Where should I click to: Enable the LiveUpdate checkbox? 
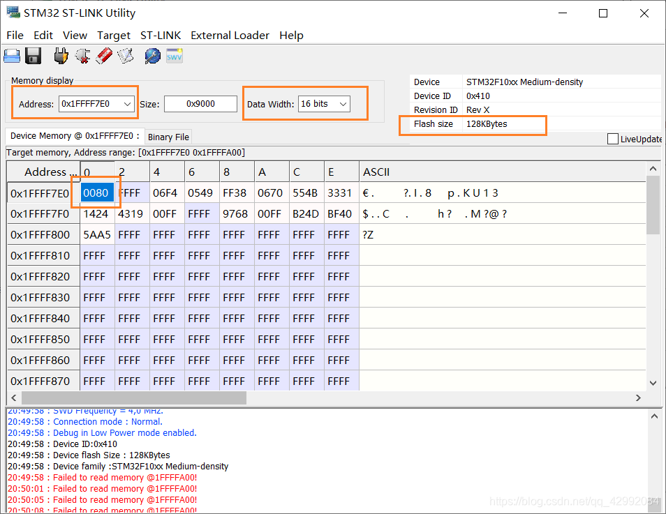pyautogui.click(x=612, y=139)
